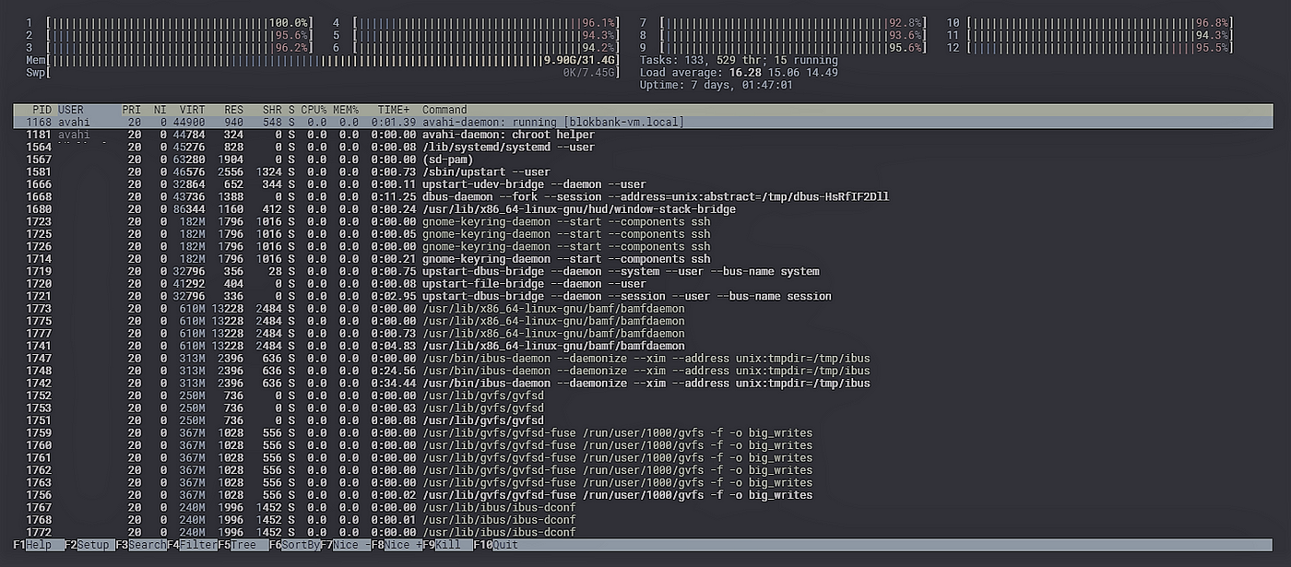The image size is (1291, 567).
Task: Toggle F5 Tree view
Action: point(243,545)
